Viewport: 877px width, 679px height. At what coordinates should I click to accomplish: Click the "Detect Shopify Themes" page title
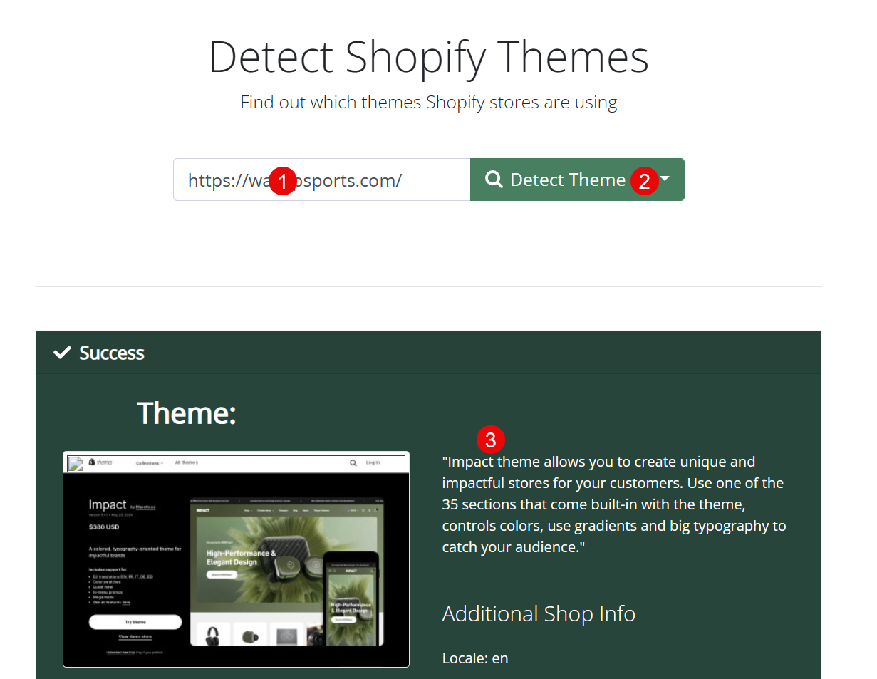[429, 57]
